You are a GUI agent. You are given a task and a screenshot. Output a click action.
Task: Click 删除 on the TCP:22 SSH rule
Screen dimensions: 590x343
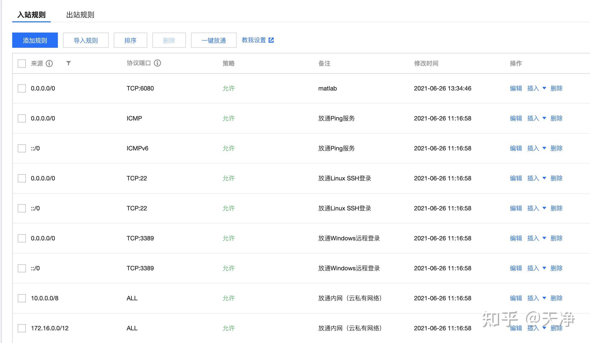pos(556,178)
